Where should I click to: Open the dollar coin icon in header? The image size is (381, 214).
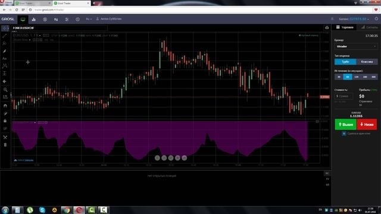pos(45,19)
